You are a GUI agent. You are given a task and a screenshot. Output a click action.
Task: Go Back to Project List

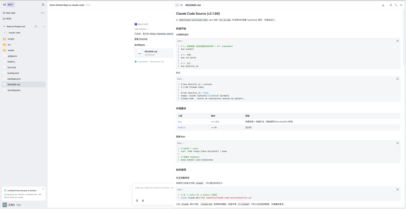pos(15,27)
